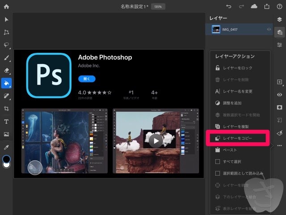Open the three-dot layer actions menu

[x=279, y=146]
